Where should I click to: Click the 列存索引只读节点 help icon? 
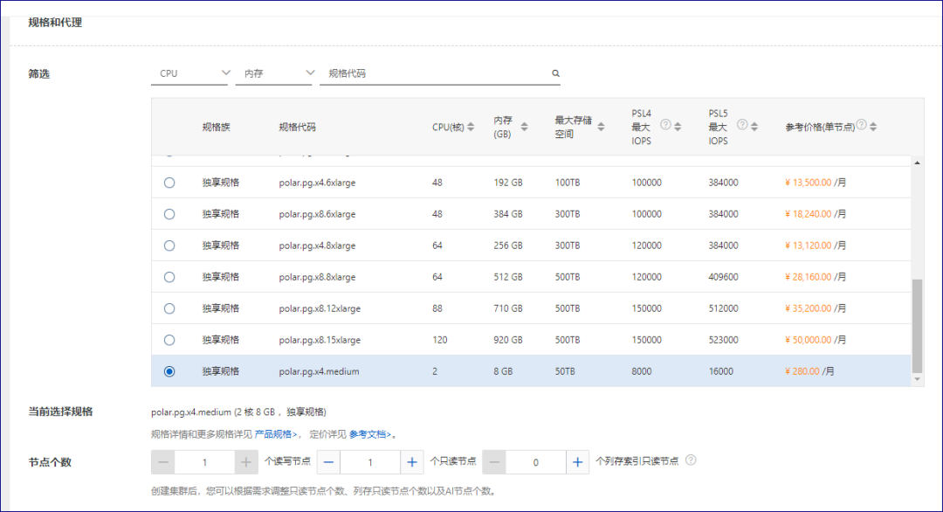click(x=689, y=461)
